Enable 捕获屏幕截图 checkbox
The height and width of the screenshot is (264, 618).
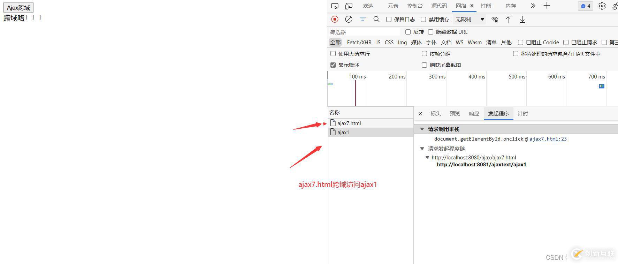(425, 65)
